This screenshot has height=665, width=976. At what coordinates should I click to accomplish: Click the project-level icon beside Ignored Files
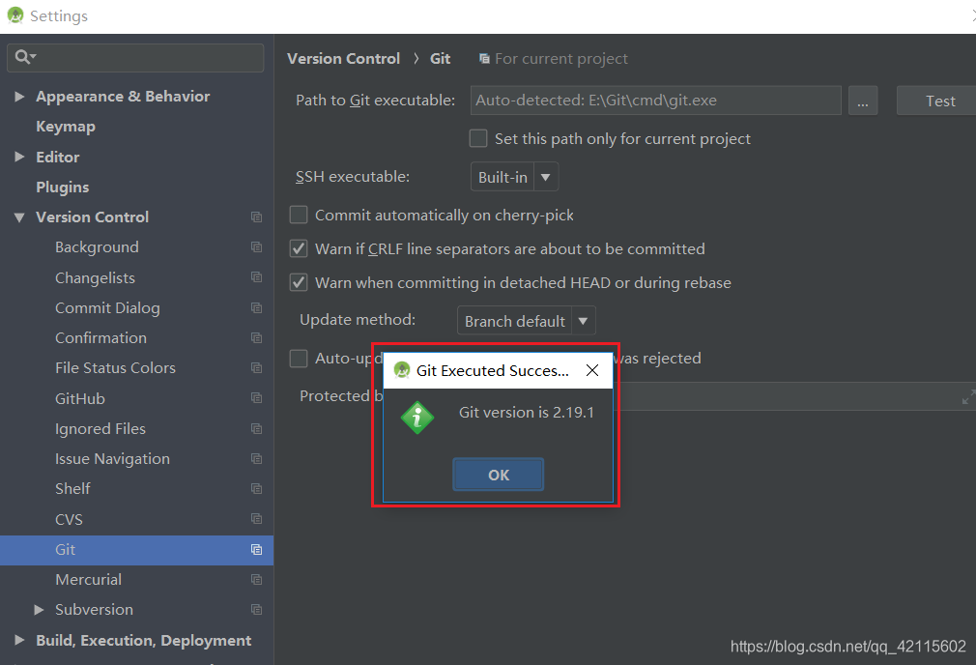coord(256,428)
